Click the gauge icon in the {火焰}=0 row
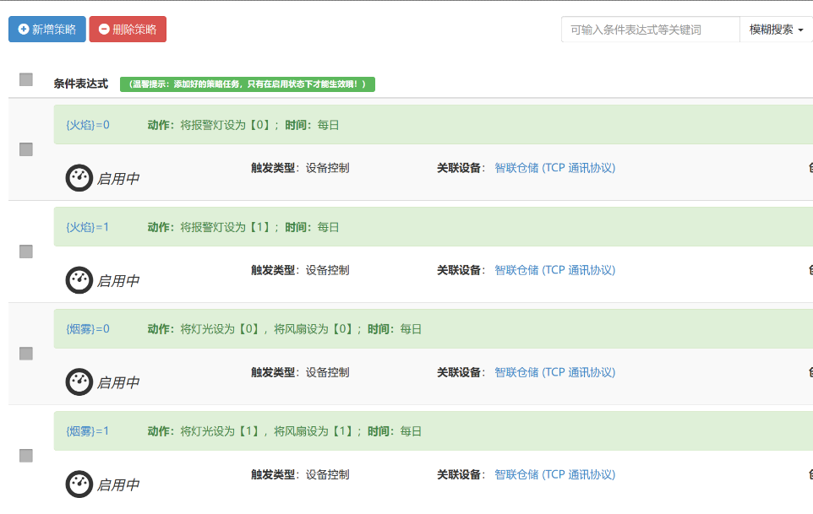 point(79,177)
